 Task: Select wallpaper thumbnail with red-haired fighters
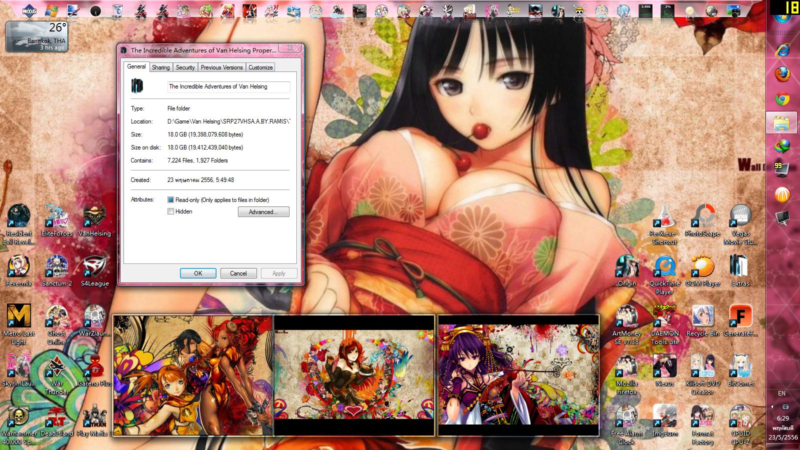193,375
